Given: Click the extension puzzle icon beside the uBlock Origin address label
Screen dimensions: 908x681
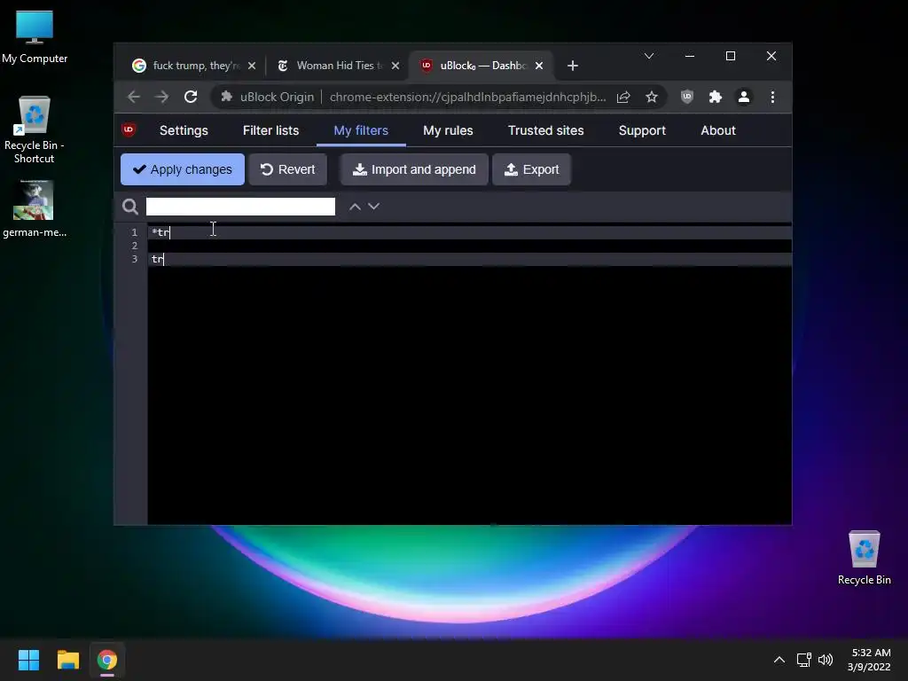Looking at the screenshot, I should pyautogui.click(x=227, y=97).
